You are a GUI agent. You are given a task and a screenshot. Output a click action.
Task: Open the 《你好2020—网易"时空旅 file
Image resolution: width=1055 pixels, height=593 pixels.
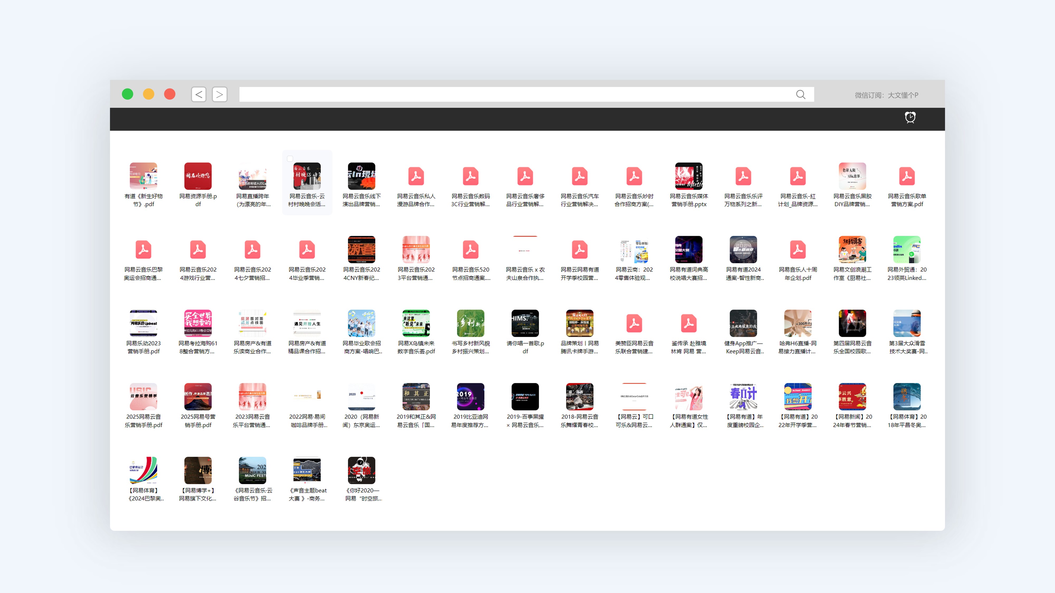pos(361,470)
